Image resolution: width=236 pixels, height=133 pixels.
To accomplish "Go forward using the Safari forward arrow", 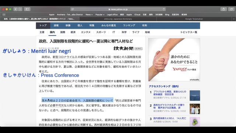I will click(20, 9).
